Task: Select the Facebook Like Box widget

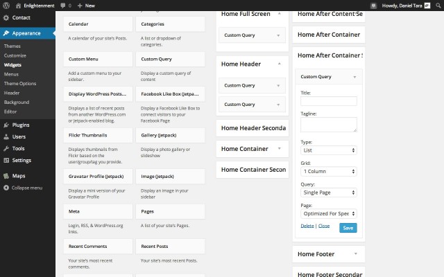Action: point(170,94)
